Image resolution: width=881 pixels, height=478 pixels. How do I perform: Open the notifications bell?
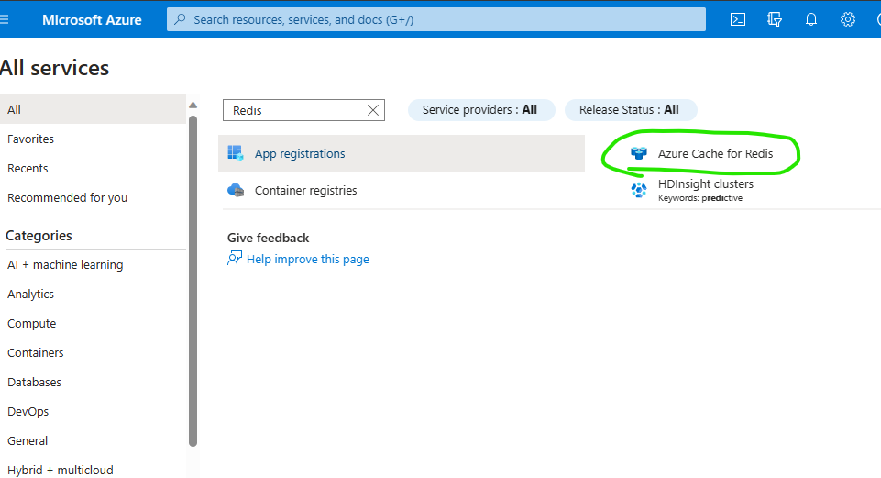810,19
